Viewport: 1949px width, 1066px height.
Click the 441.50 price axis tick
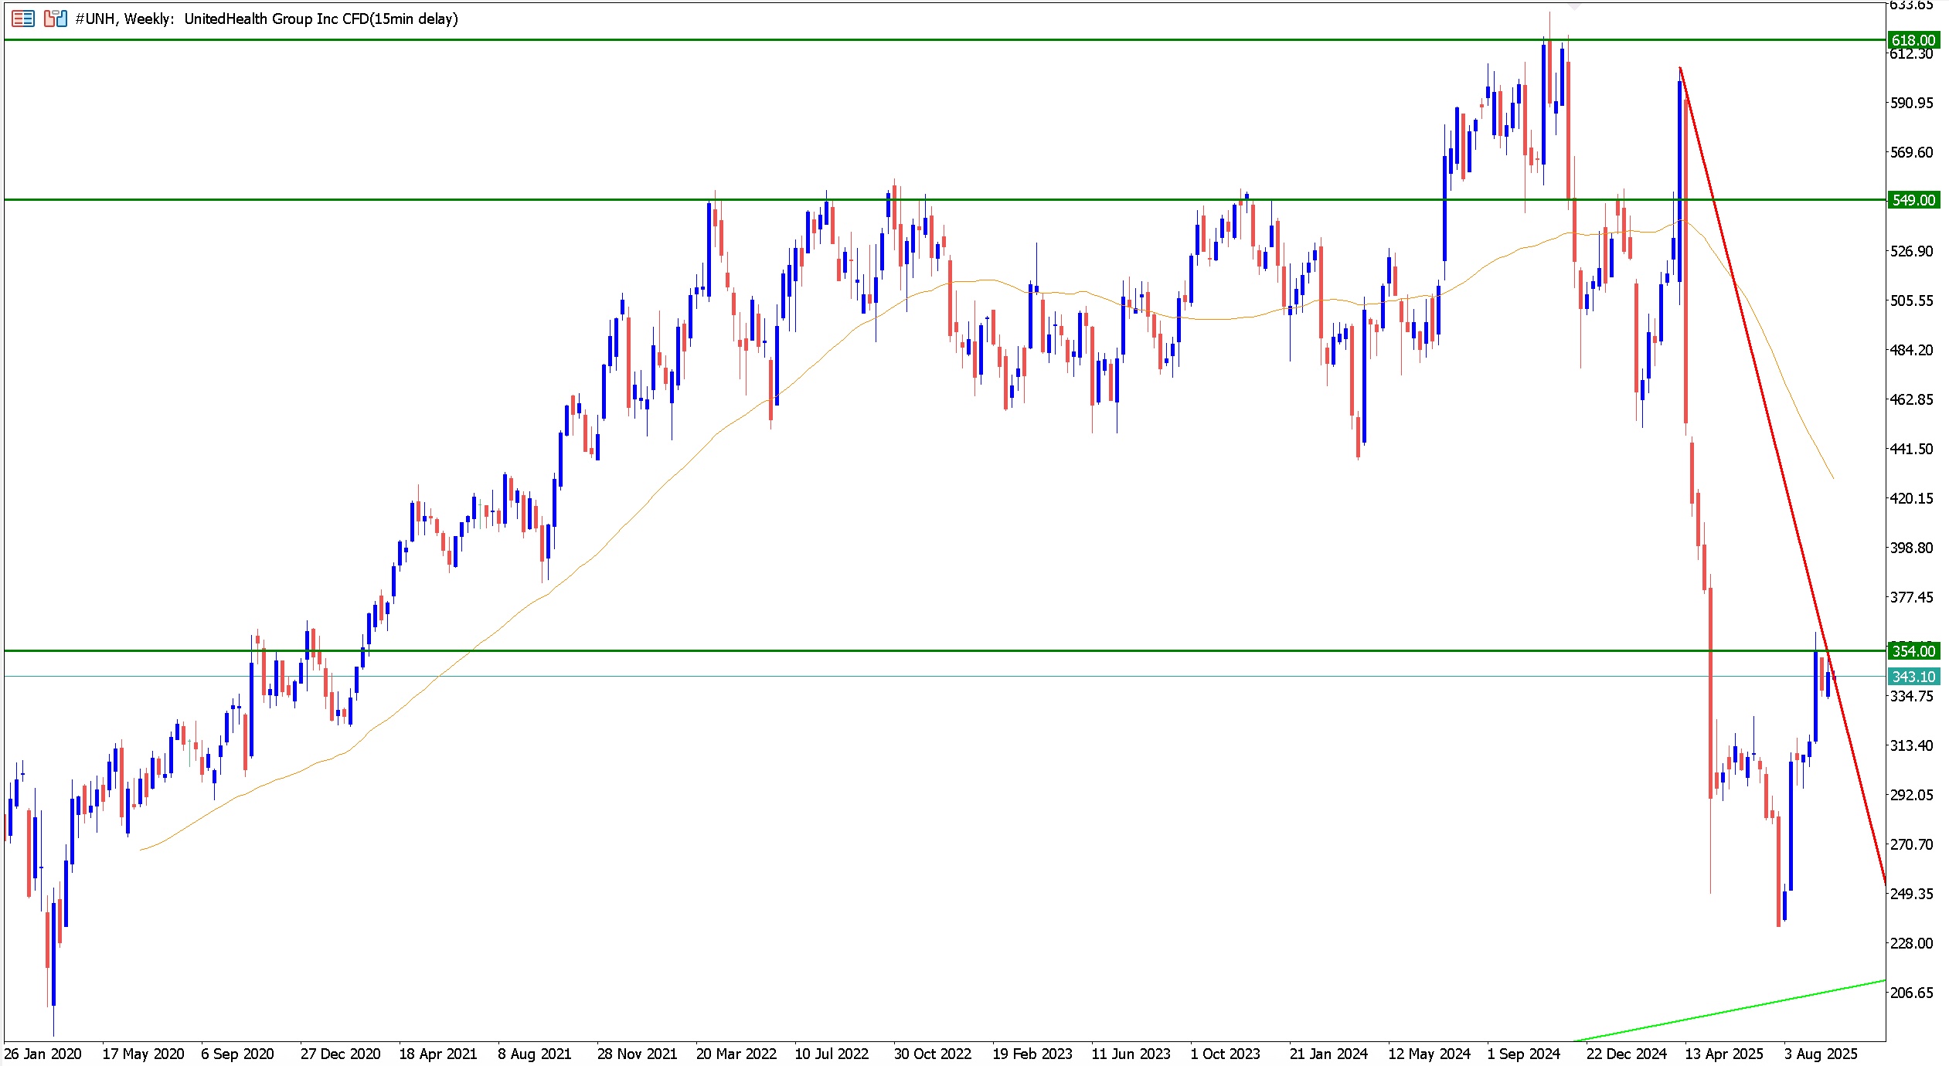pos(1911,449)
